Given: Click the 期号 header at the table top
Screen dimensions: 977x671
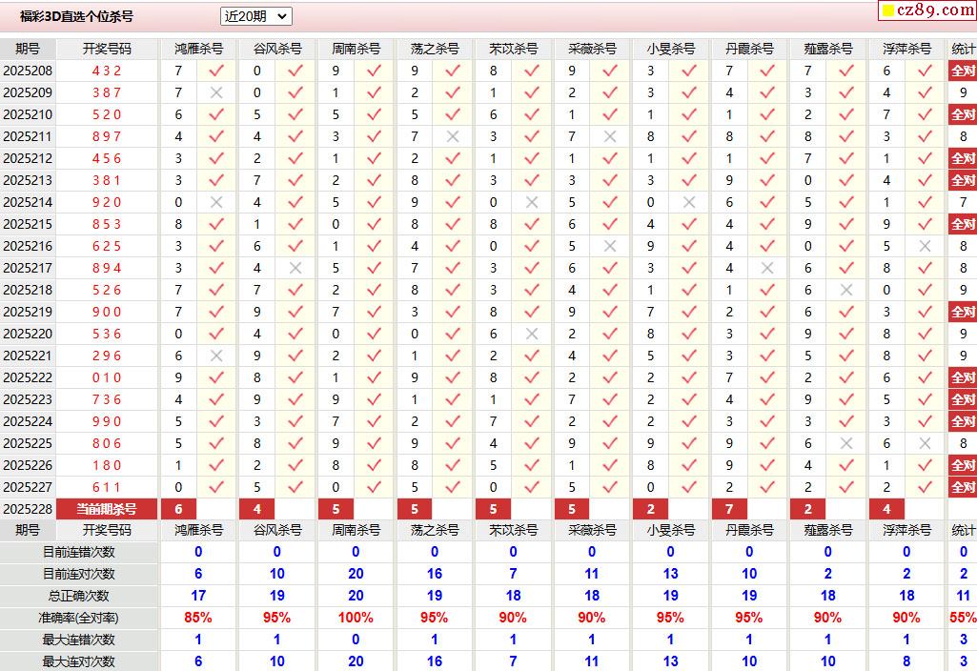Looking at the screenshot, I should [x=28, y=49].
